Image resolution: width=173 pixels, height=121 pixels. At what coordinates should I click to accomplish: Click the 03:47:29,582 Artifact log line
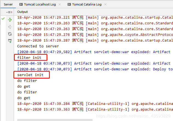click(94, 52)
